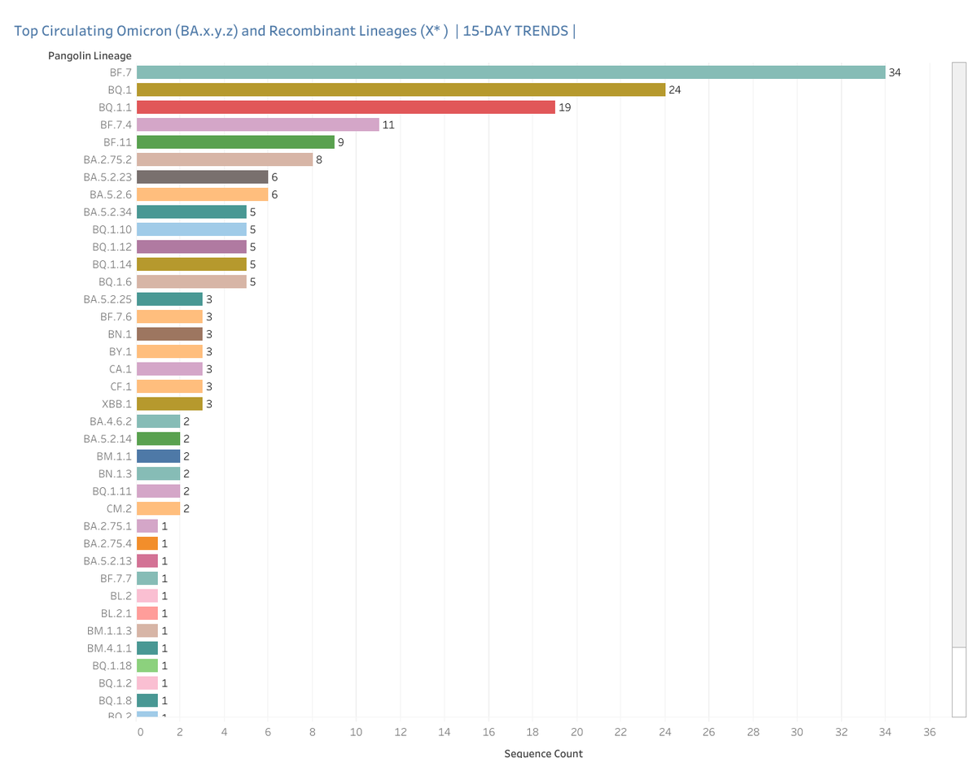Select the light green BQ.1.18 bar
Viewport: 977px width, 758px height.
point(147,666)
